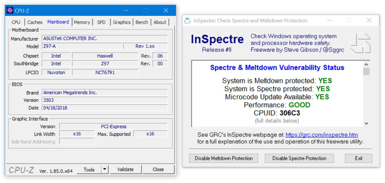Click the PCI-Express version field
Screen dimensions: 385x183
[113, 126]
